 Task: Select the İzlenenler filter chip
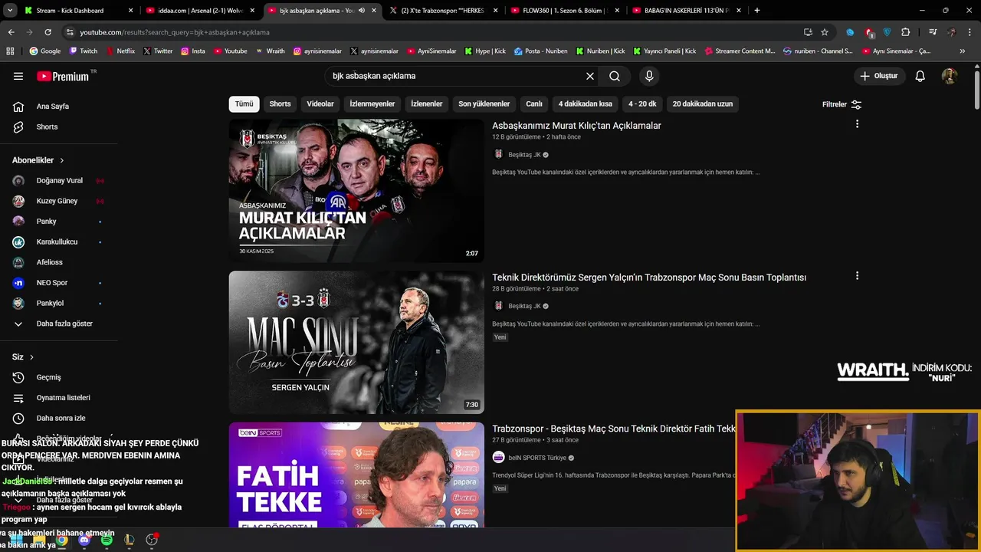tap(427, 103)
